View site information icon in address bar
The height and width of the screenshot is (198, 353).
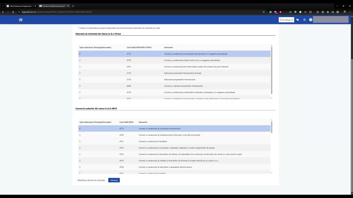pos(19,12)
